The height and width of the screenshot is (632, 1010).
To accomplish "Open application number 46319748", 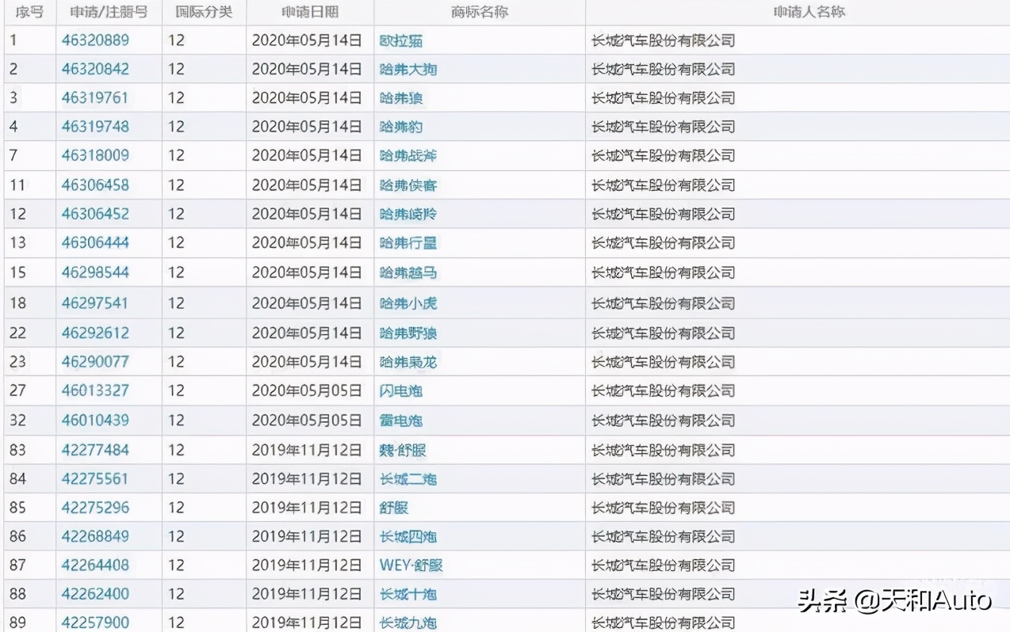I will click(95, 126).
